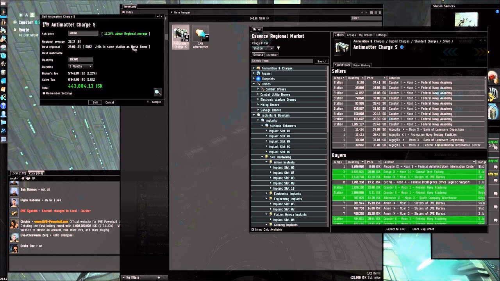Viewport: 500px width, 281px height.
Task: Select Antimatter Charge S in the item hangar
Action: (180, 37)
